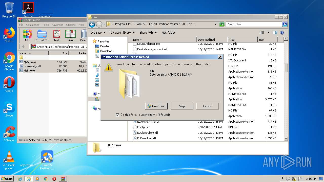Click the Explorer Forward navigation button
The height and width of the screenshot is (182, 324).
pyautogui.click(x=99, y=24)
